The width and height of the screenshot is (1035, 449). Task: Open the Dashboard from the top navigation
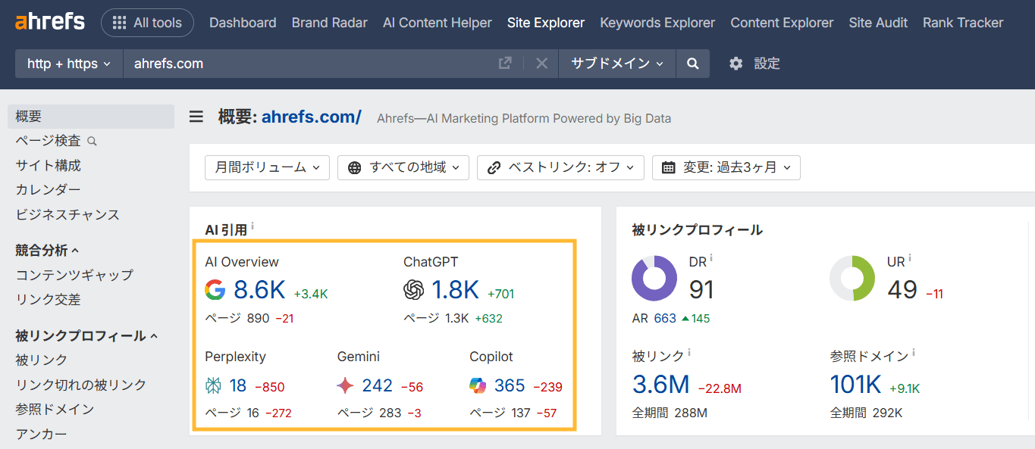(242, 22)
